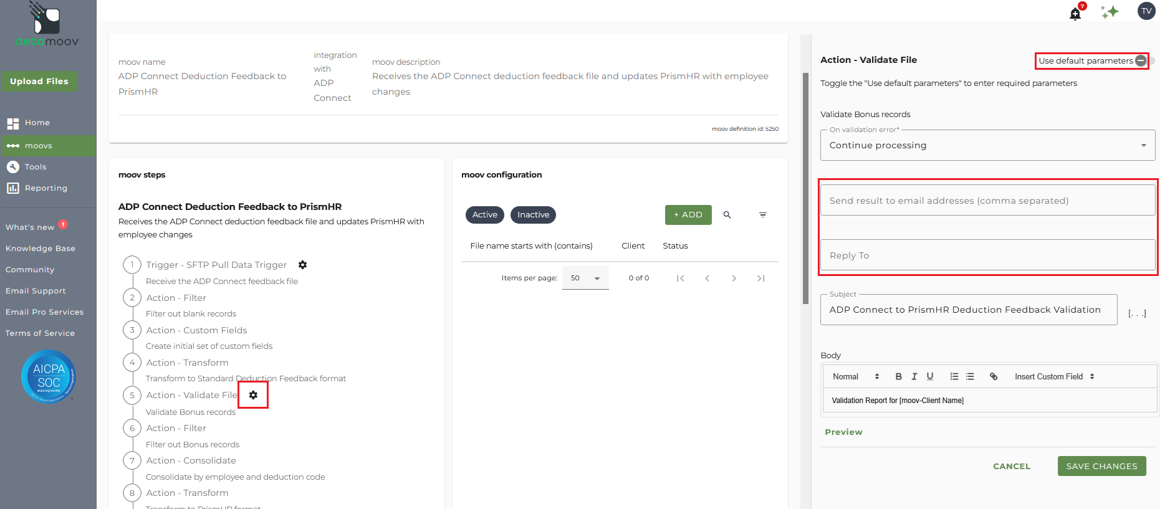The width and height of the screenshot is (1160, 509).
Task: Click the CANCEL button
Action: click(1012, 466)
